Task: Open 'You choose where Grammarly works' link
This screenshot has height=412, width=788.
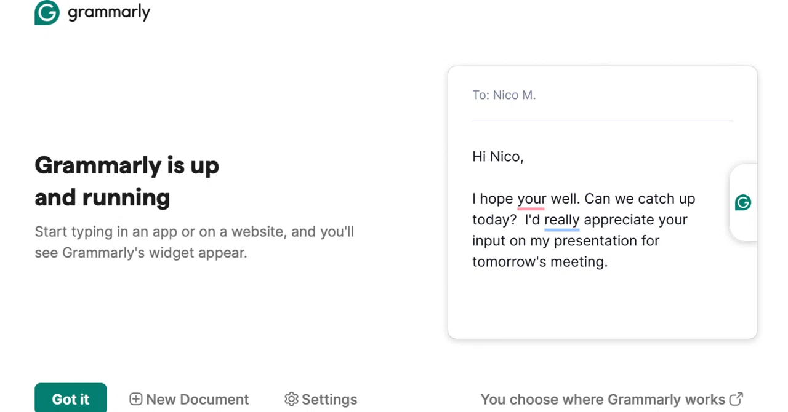Action: pyautogui.click(x=612, y=399)
